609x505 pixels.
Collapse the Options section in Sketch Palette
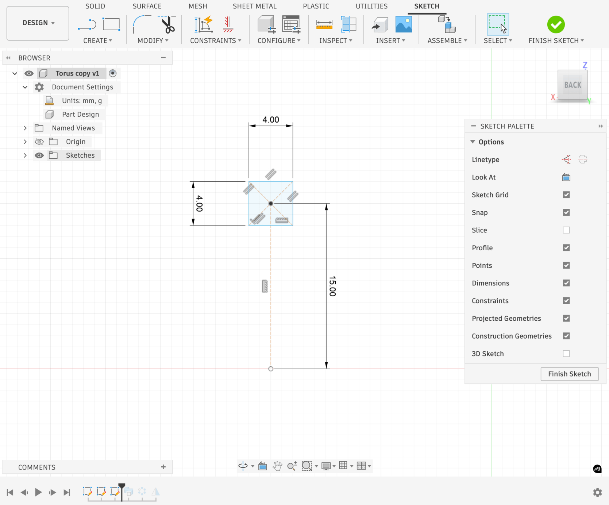tap(473, 142)
